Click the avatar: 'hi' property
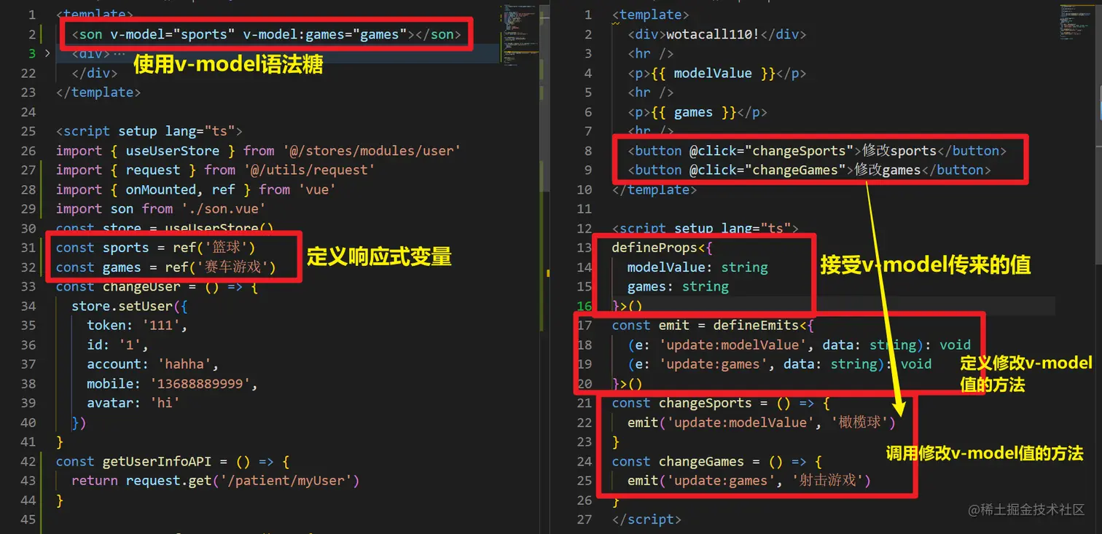The height and width of the screenshot is (534, 1102). pos(133,403)
